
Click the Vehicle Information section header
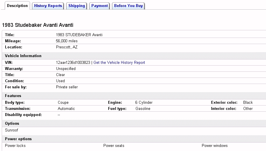23,56
